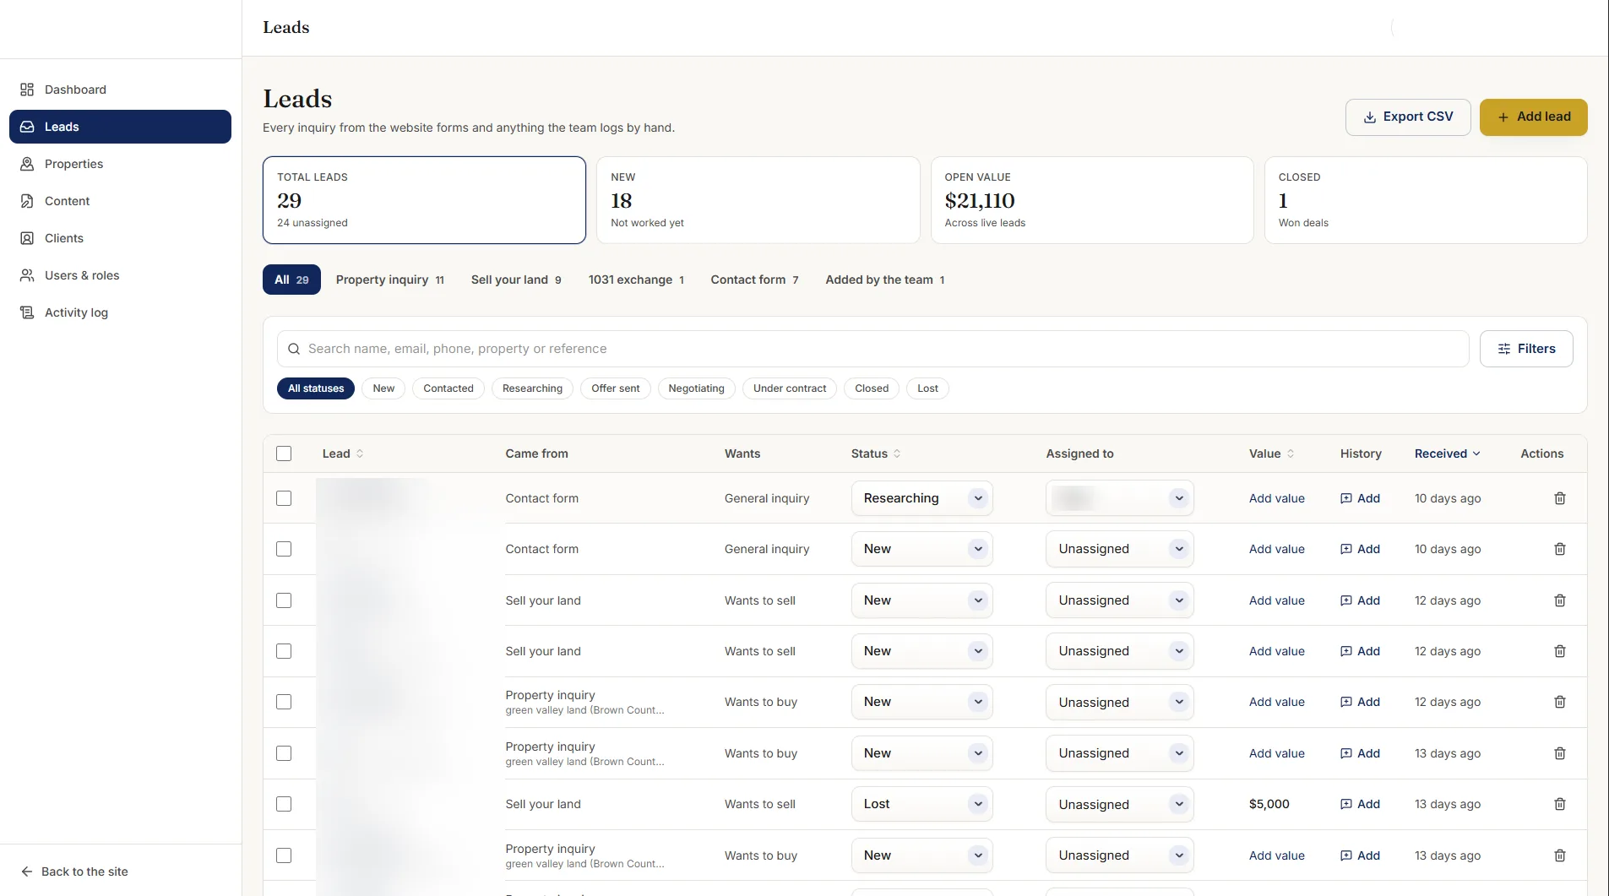Click the trash icon on the Lost lead row
Viewport: 1609px width, 896px height.
pos(1560,804)
